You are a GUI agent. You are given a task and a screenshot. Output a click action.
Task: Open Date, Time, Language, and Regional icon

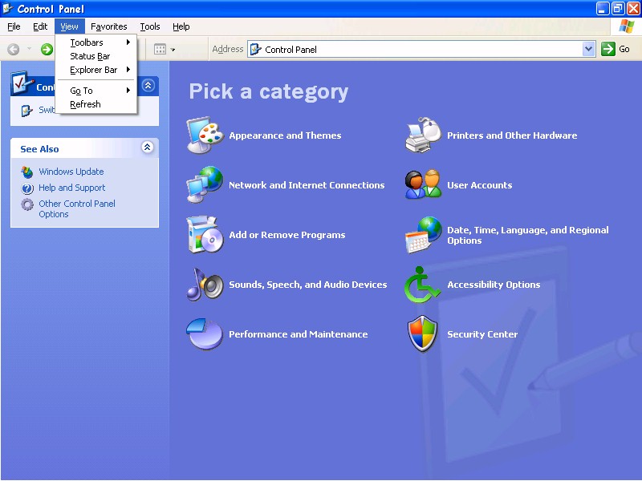pyautogui.click(x=424, y=234)
